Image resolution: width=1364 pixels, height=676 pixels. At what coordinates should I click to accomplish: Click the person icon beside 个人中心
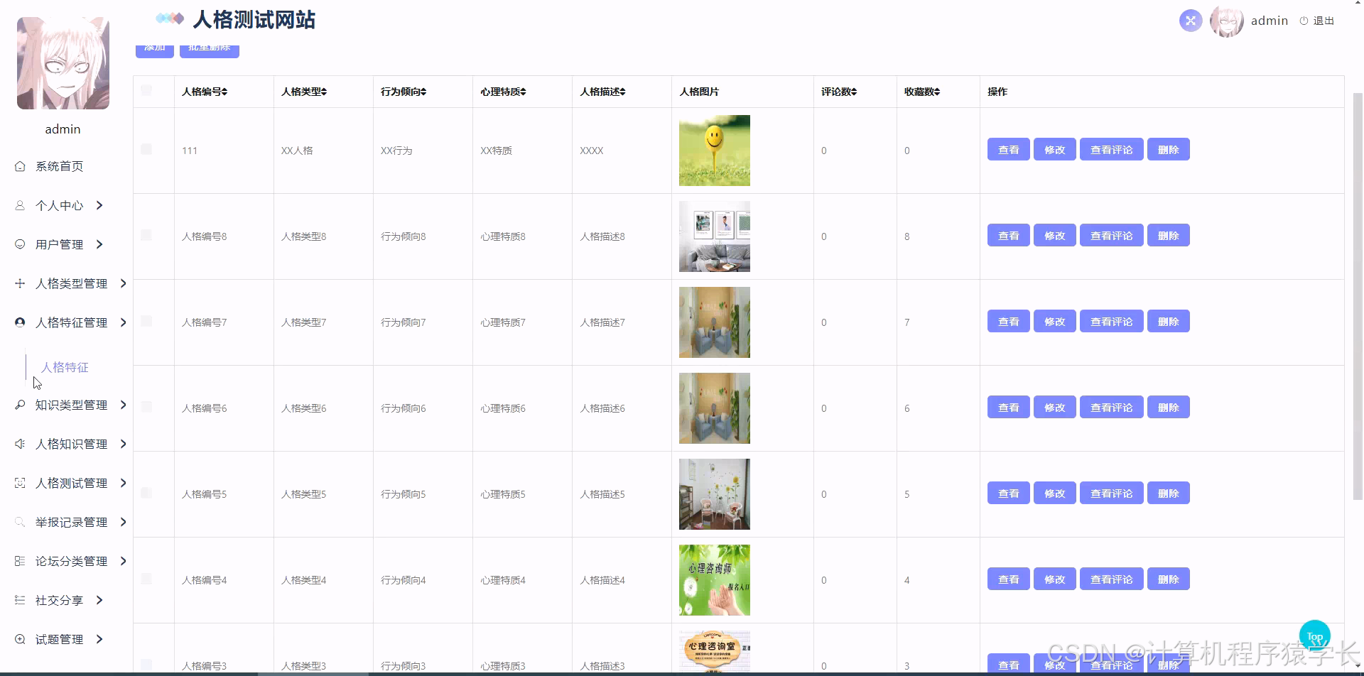20,205
